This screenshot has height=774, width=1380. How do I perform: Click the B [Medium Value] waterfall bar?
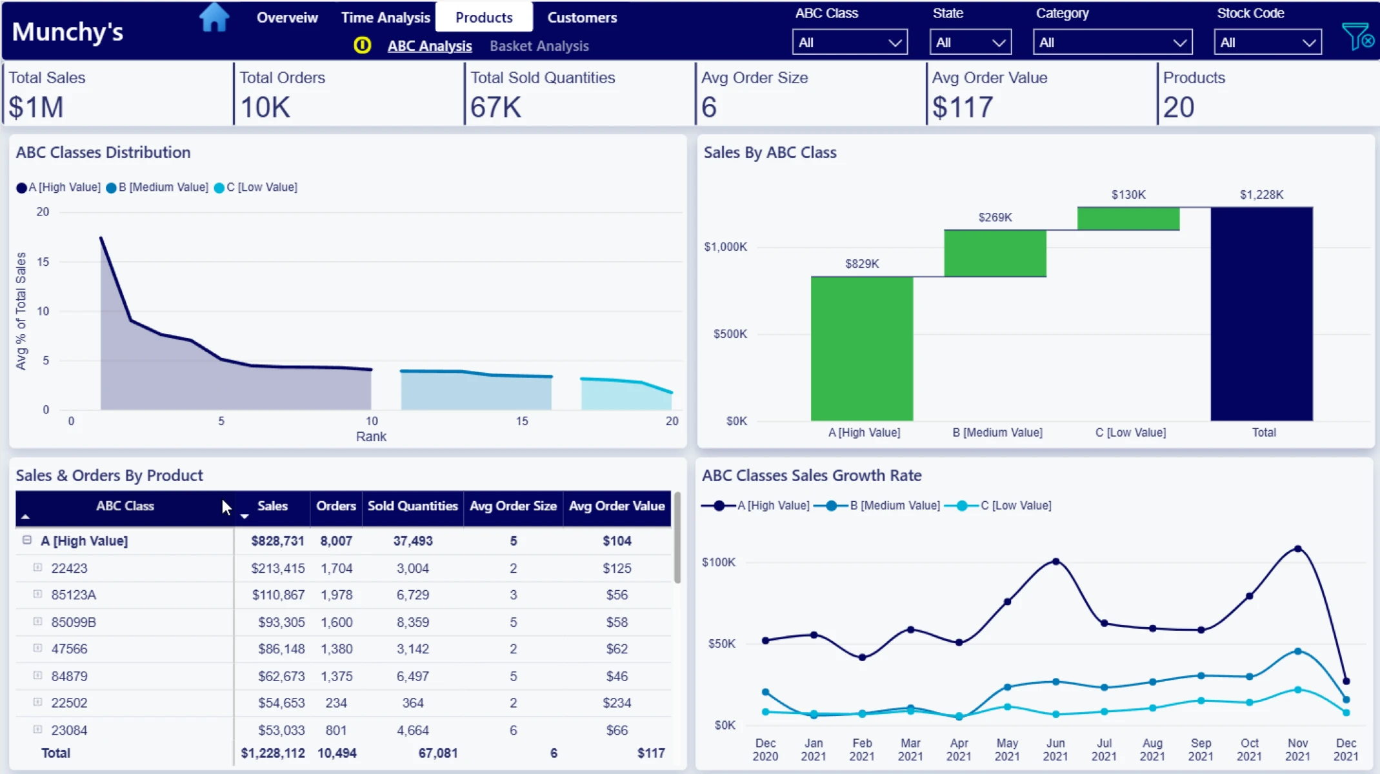point(995,253)
